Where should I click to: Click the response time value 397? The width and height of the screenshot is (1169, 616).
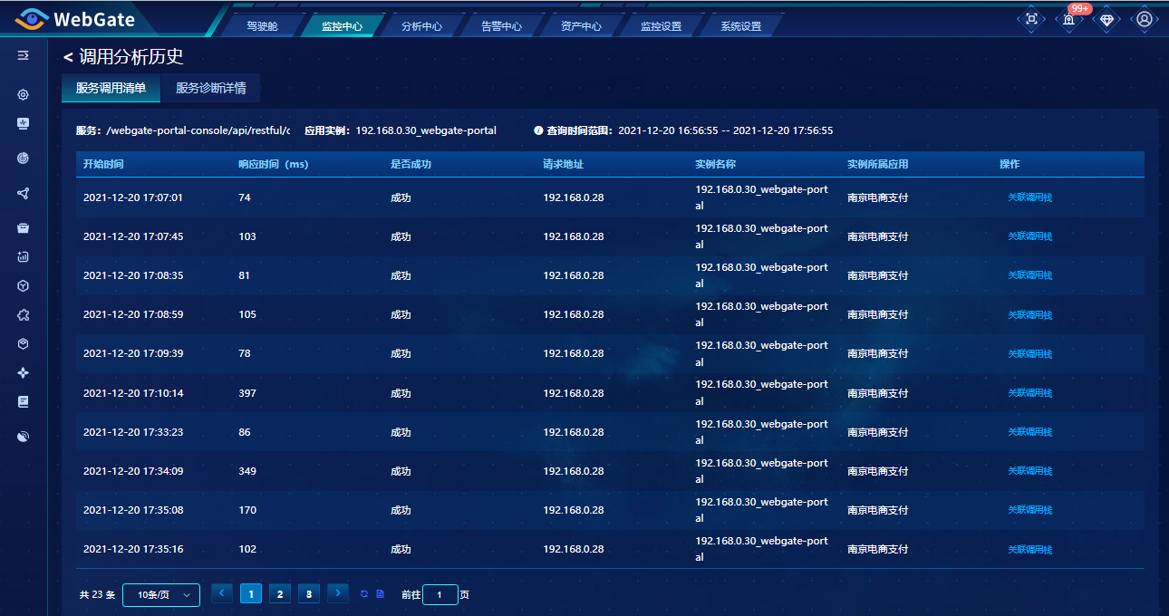[x=247, y=393]
